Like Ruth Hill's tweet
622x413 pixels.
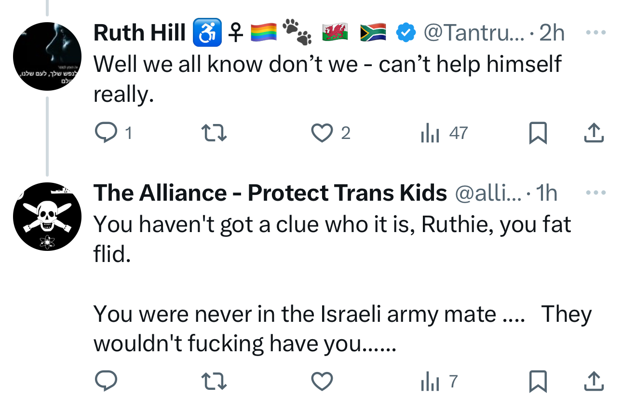click(x=322, y=133)
